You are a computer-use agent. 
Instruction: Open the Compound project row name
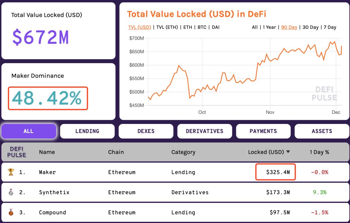[52, 212]
